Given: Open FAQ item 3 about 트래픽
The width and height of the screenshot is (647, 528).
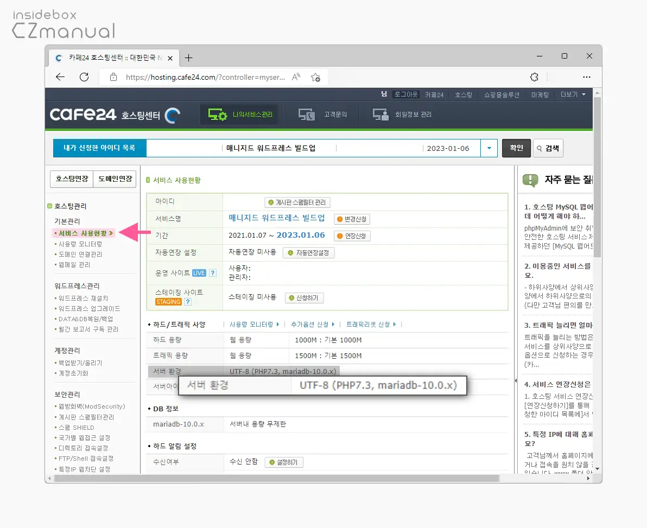Looking at the screenshot, I should [559, 325].
